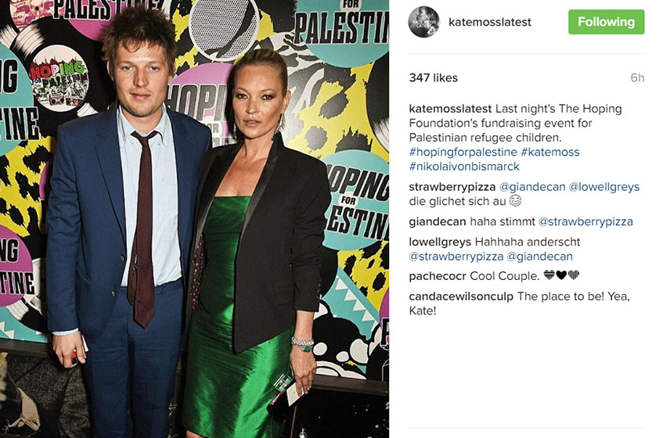Open the #nikolaivonbismarck hashtag

tap(464, 167)
